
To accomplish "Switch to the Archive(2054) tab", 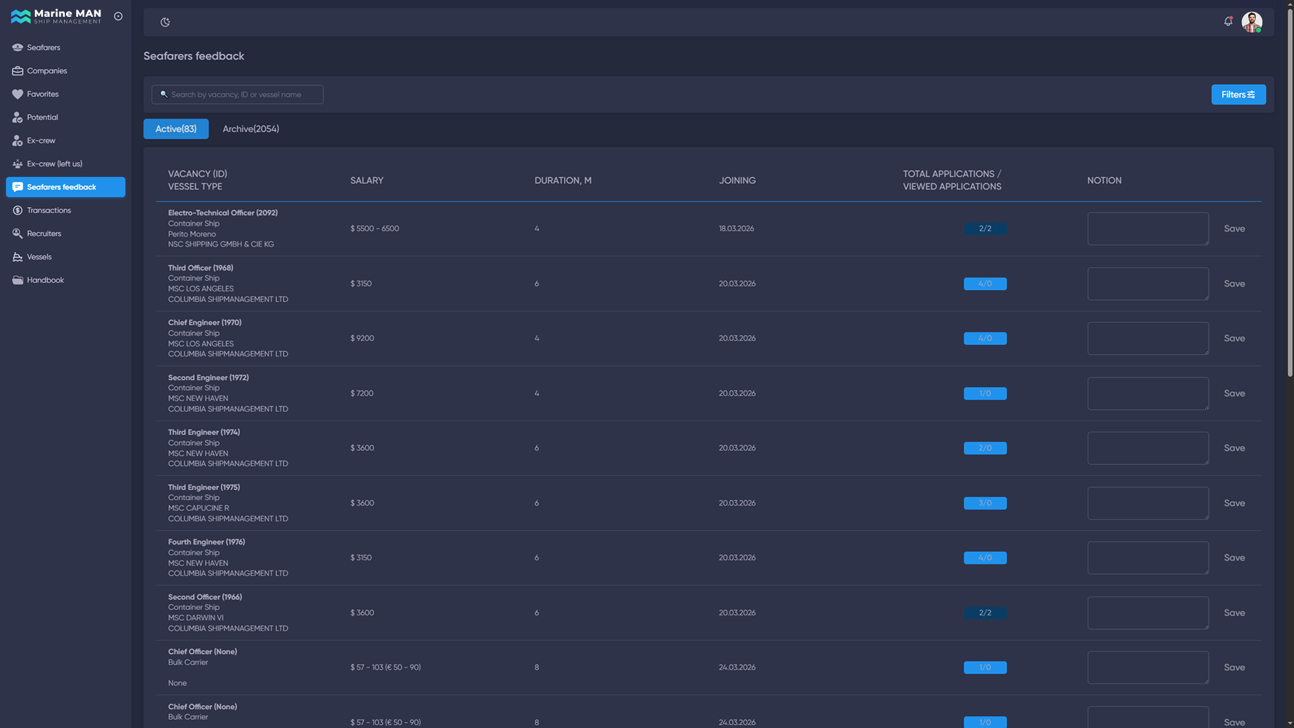I will click(x=251, y=129).
